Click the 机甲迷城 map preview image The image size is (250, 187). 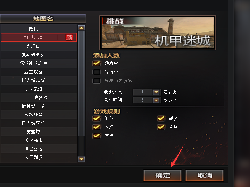coord(158,33)
